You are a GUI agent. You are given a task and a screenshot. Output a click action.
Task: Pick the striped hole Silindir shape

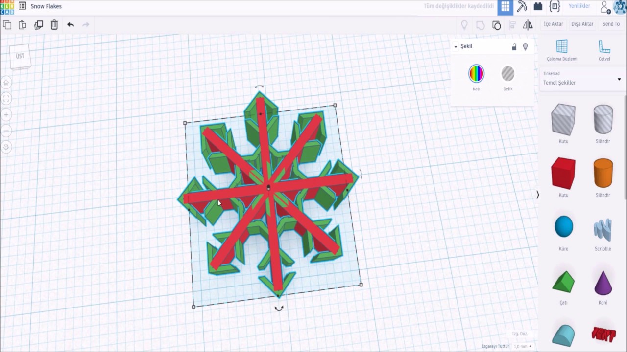point(603,119)
